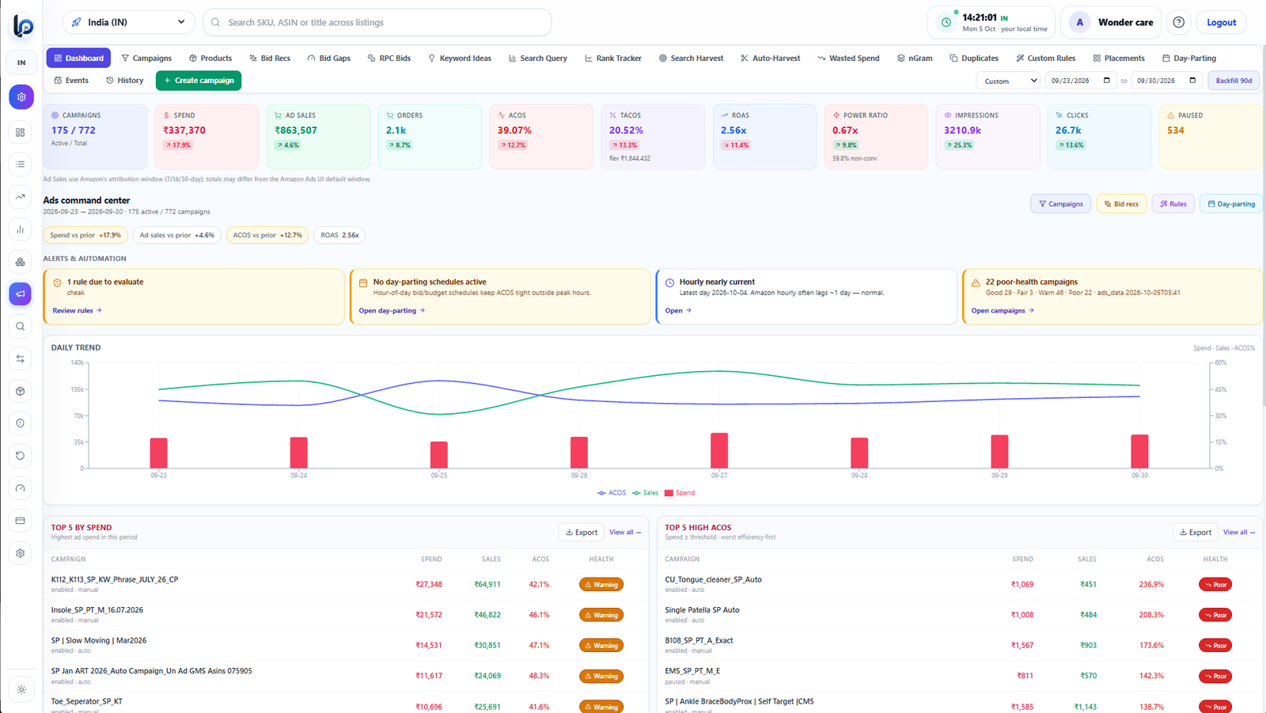Viewport: 1266px width, 713px height.
Task: Switch to the Campaigns tab
Action: click(146, 58)
